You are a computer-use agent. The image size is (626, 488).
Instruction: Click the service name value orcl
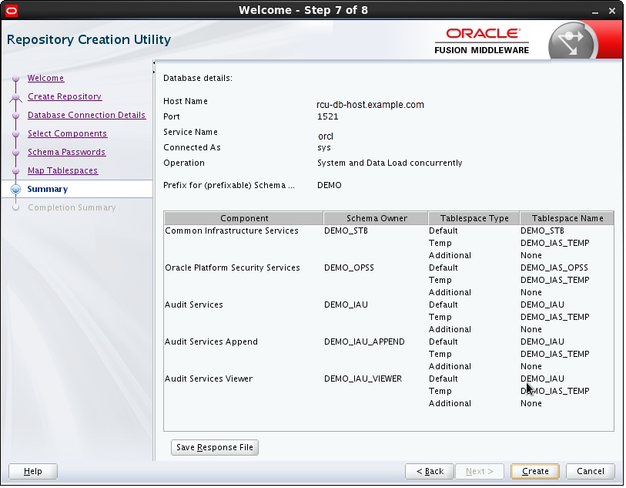click(x=326, y=136)
